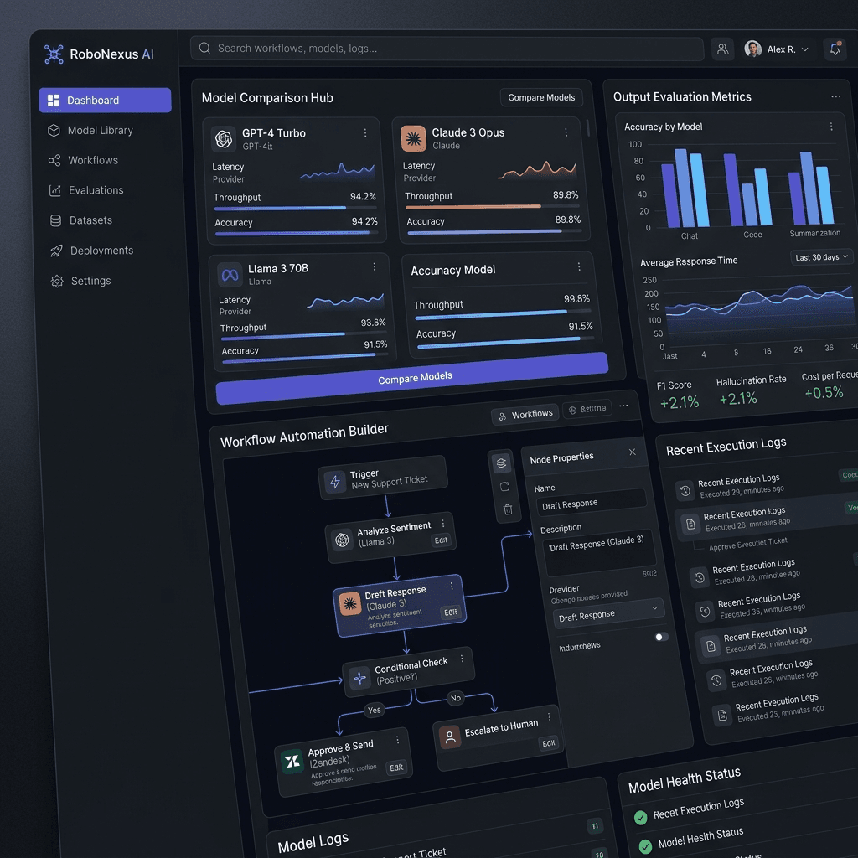Click the No branch label
This screenshot has height=858, width=858.
455,698
